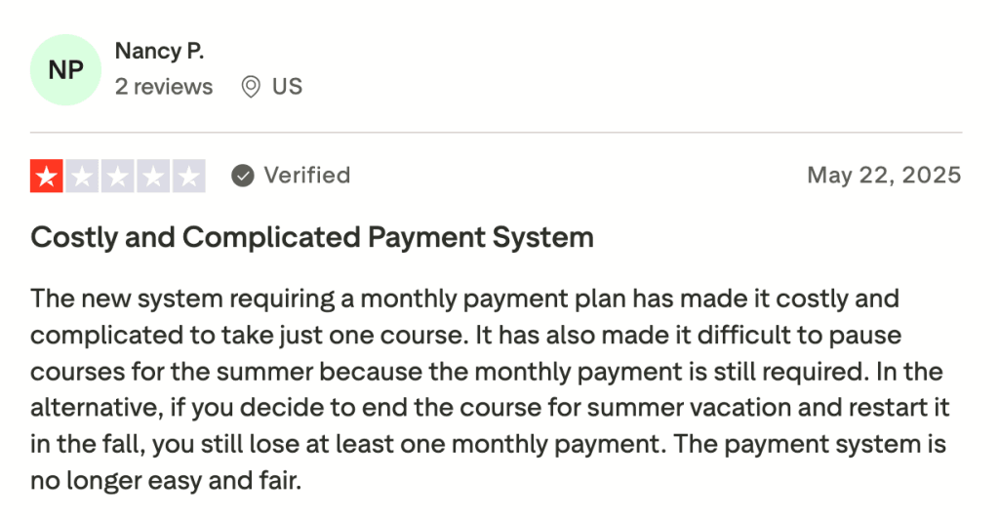This screenshot has width=999, height=520.
Task: Open the "Costly and Complicated Payment System" title
Action: point(312,237)
